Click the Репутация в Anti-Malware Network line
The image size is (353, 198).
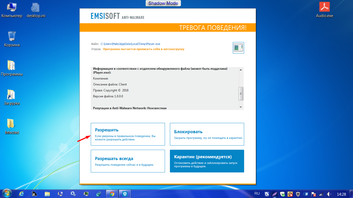tap(130, 108)
